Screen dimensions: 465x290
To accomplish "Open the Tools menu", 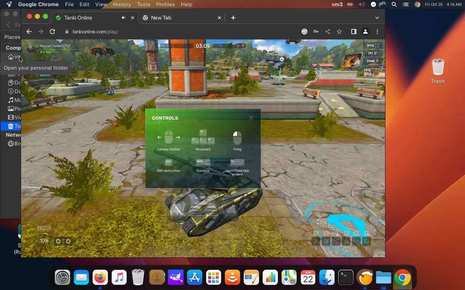I will (x=143, y=4).
